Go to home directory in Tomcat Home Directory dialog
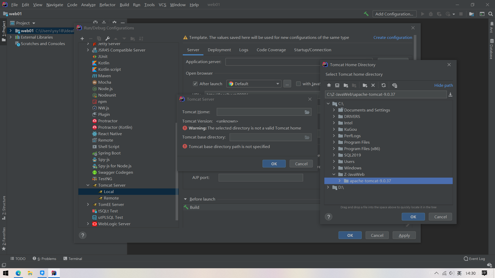The height and width of the screenshot is (278, 495). click(329, 85)
